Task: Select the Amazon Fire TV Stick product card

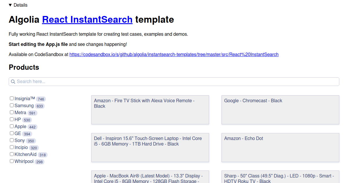Action: click(150, 110)
